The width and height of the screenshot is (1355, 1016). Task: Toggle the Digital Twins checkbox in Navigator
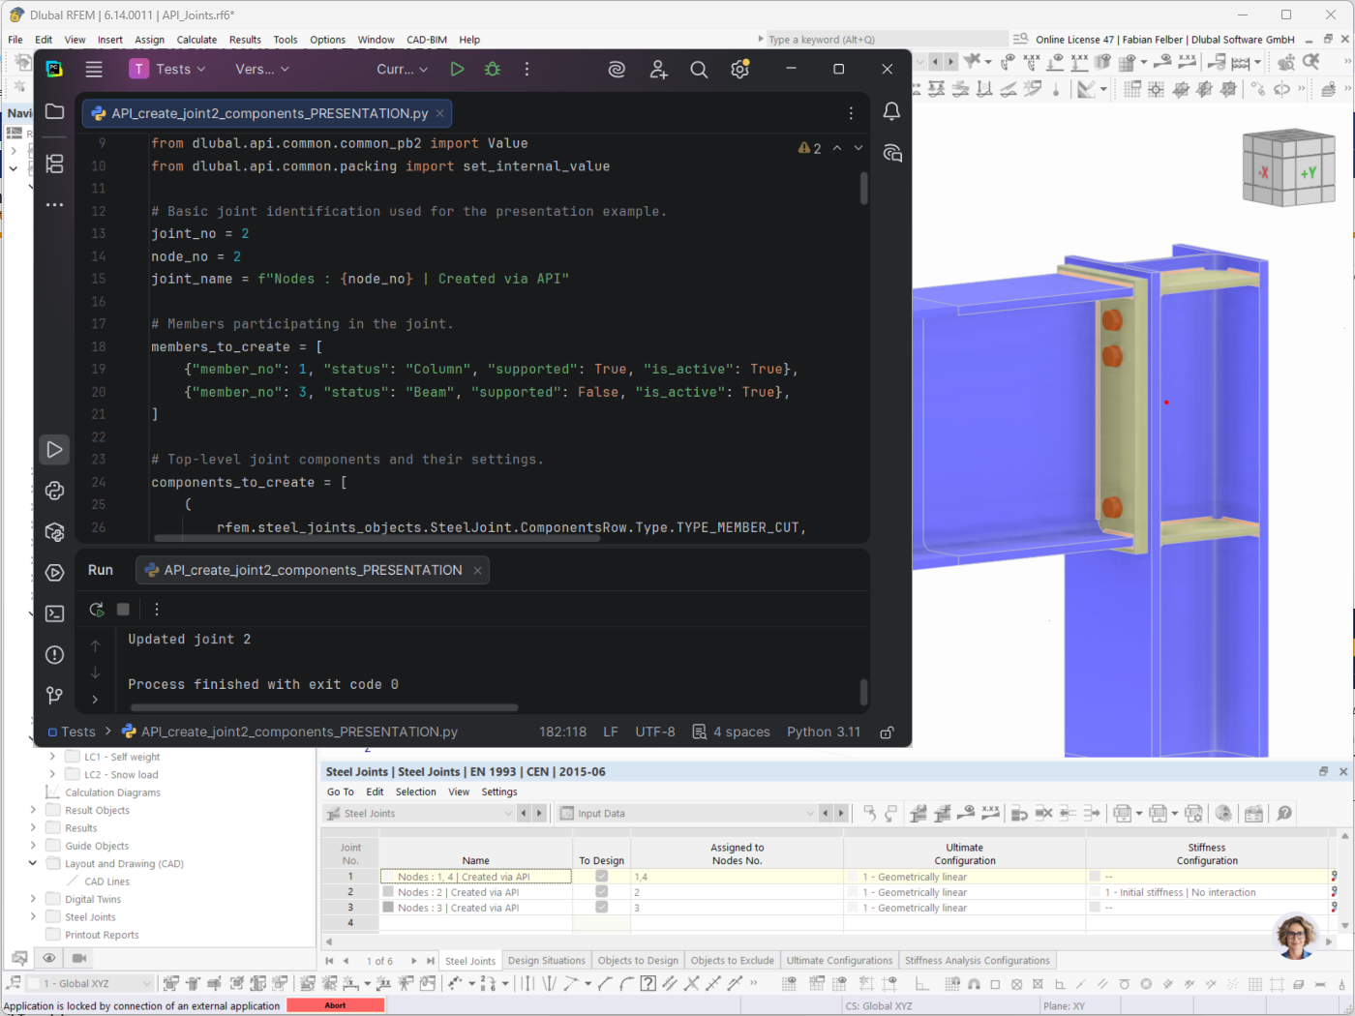point(53,899)
